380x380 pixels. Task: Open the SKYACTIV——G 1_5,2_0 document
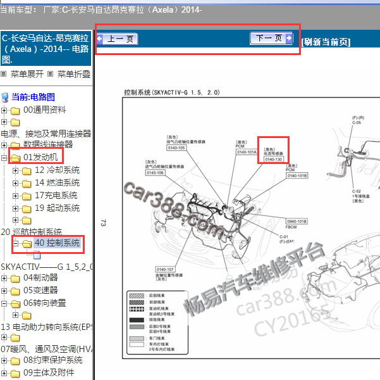pyautogui.click(x=47, y=267)
